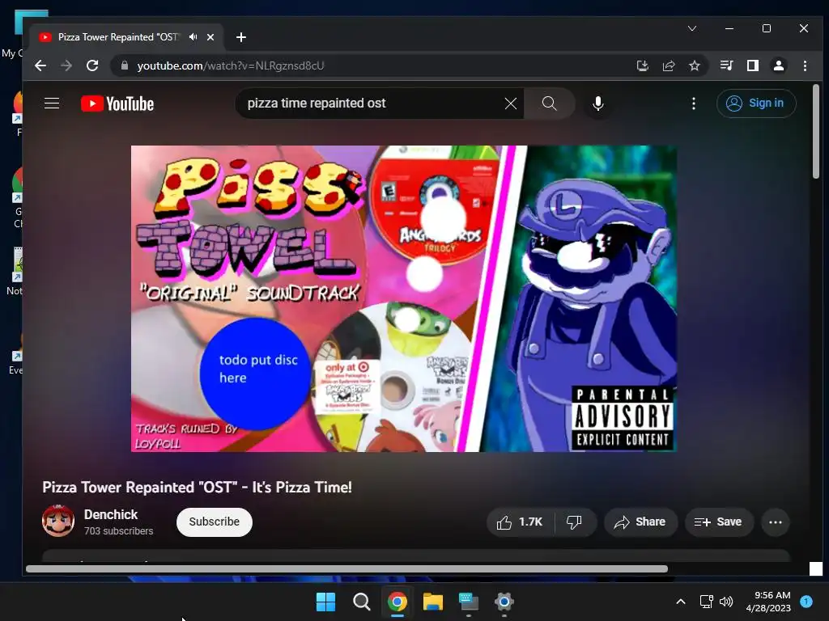Mute the tab via the speaker icon
The image size is (829, 621).
point(193,37)
